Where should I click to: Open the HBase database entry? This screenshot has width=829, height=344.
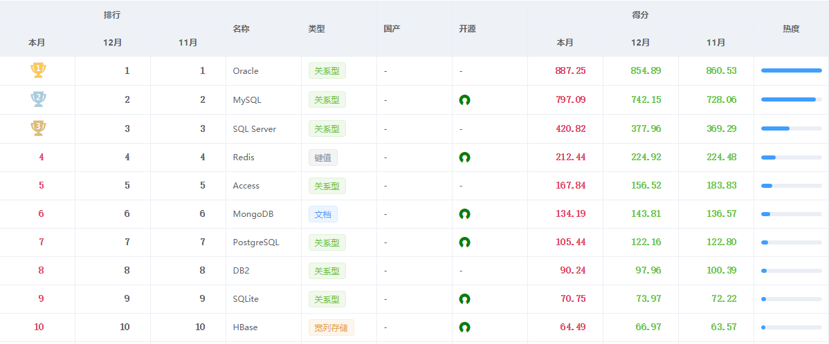[245, 327]
